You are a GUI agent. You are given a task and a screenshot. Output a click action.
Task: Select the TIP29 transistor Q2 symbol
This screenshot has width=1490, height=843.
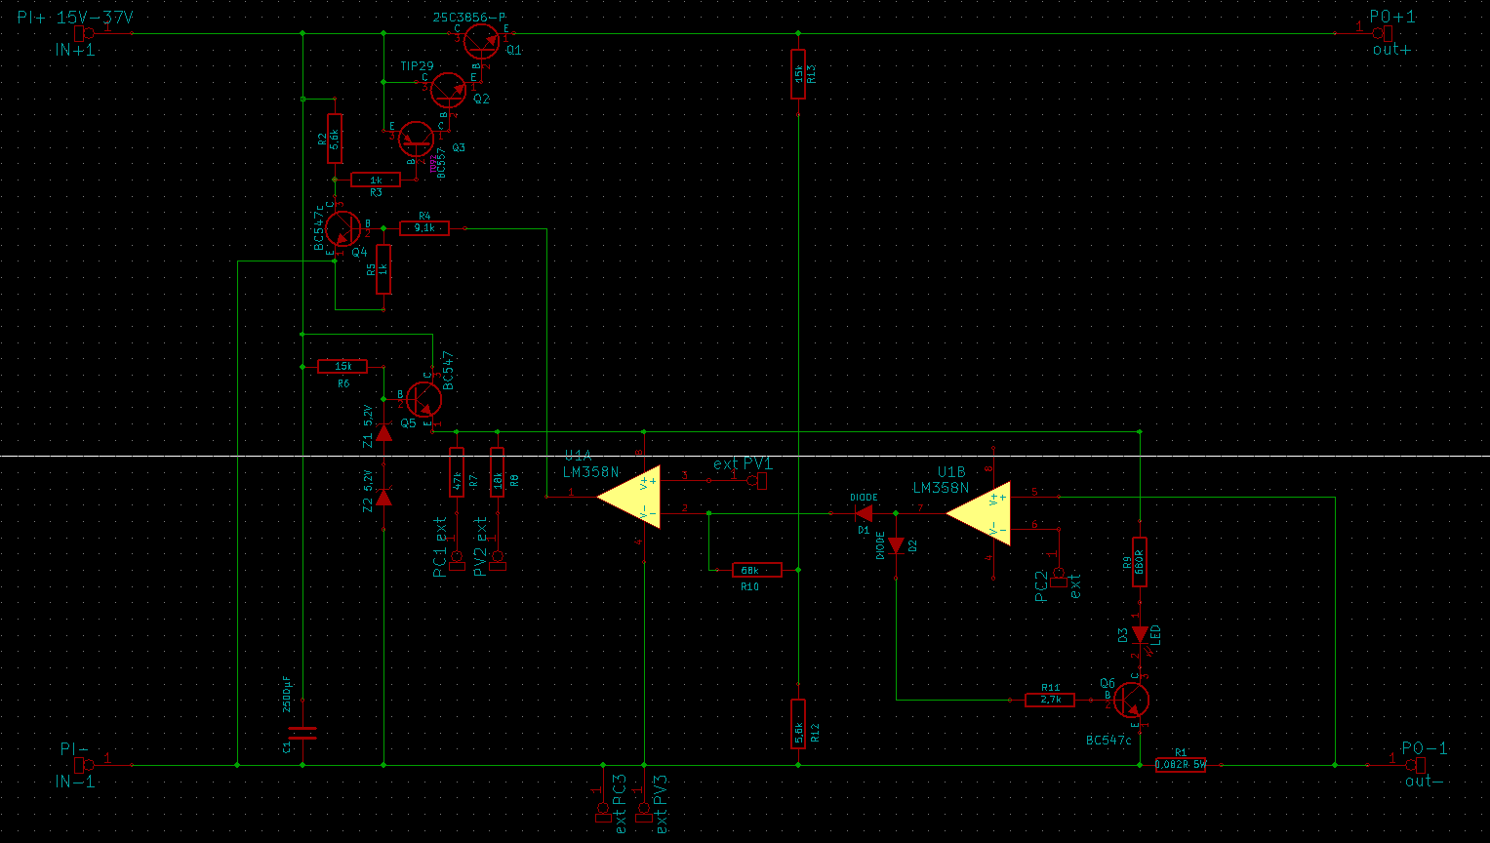coord(449,90)
